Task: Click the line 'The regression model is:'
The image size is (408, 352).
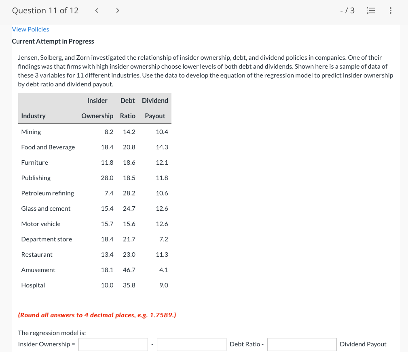Action: click(x=52, y=333)
